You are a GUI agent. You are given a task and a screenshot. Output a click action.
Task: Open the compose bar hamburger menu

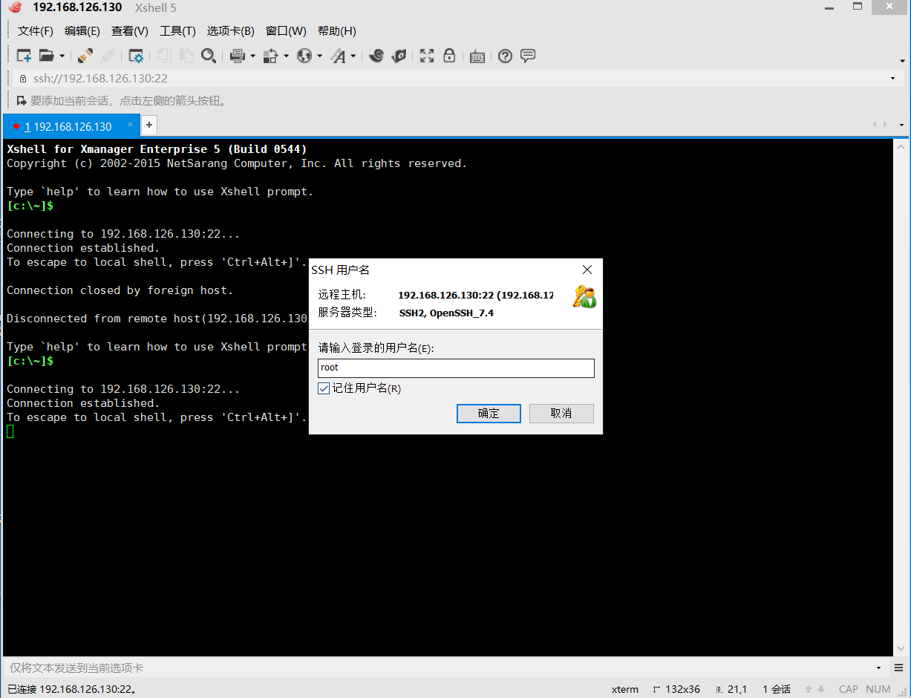899,668
